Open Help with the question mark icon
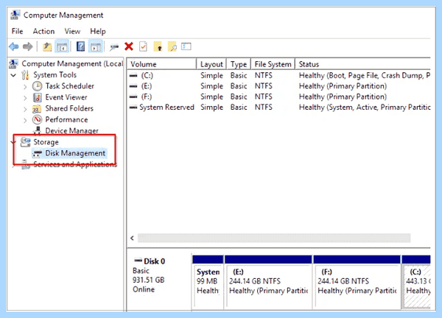Viewport: 442px width, 318px height. [x=80, y=46]
